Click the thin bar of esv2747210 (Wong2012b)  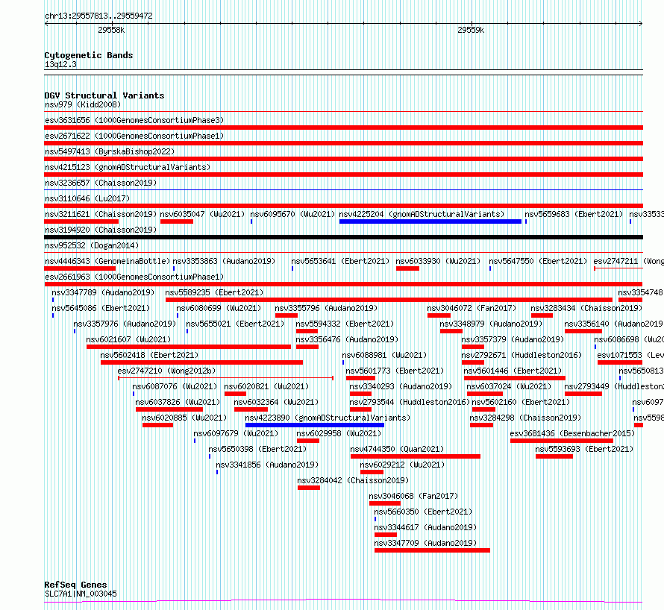(x=226, y=377)
